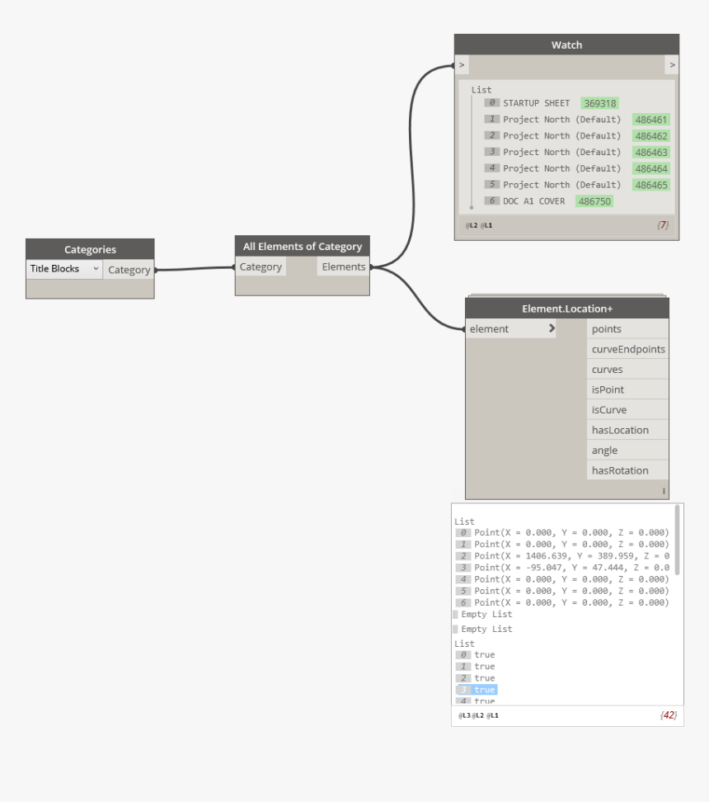Select element ID 486750 for DOC A1 COVER
This screenshot has height=802, width=709.
[594, 201]
